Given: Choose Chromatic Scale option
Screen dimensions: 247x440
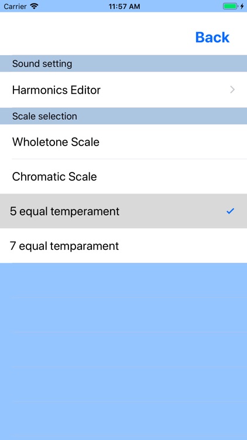Looking at the screenshot, I should (123, 177).
